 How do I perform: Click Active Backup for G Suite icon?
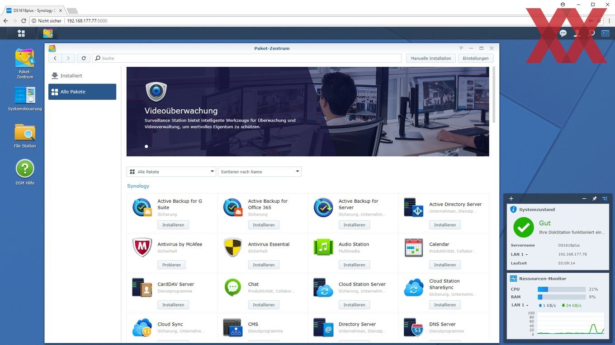pos(142,208)
